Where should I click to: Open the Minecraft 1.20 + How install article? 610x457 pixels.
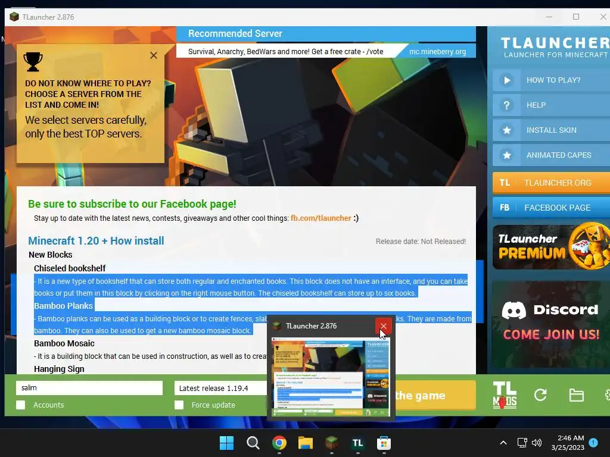pos(96,241)
